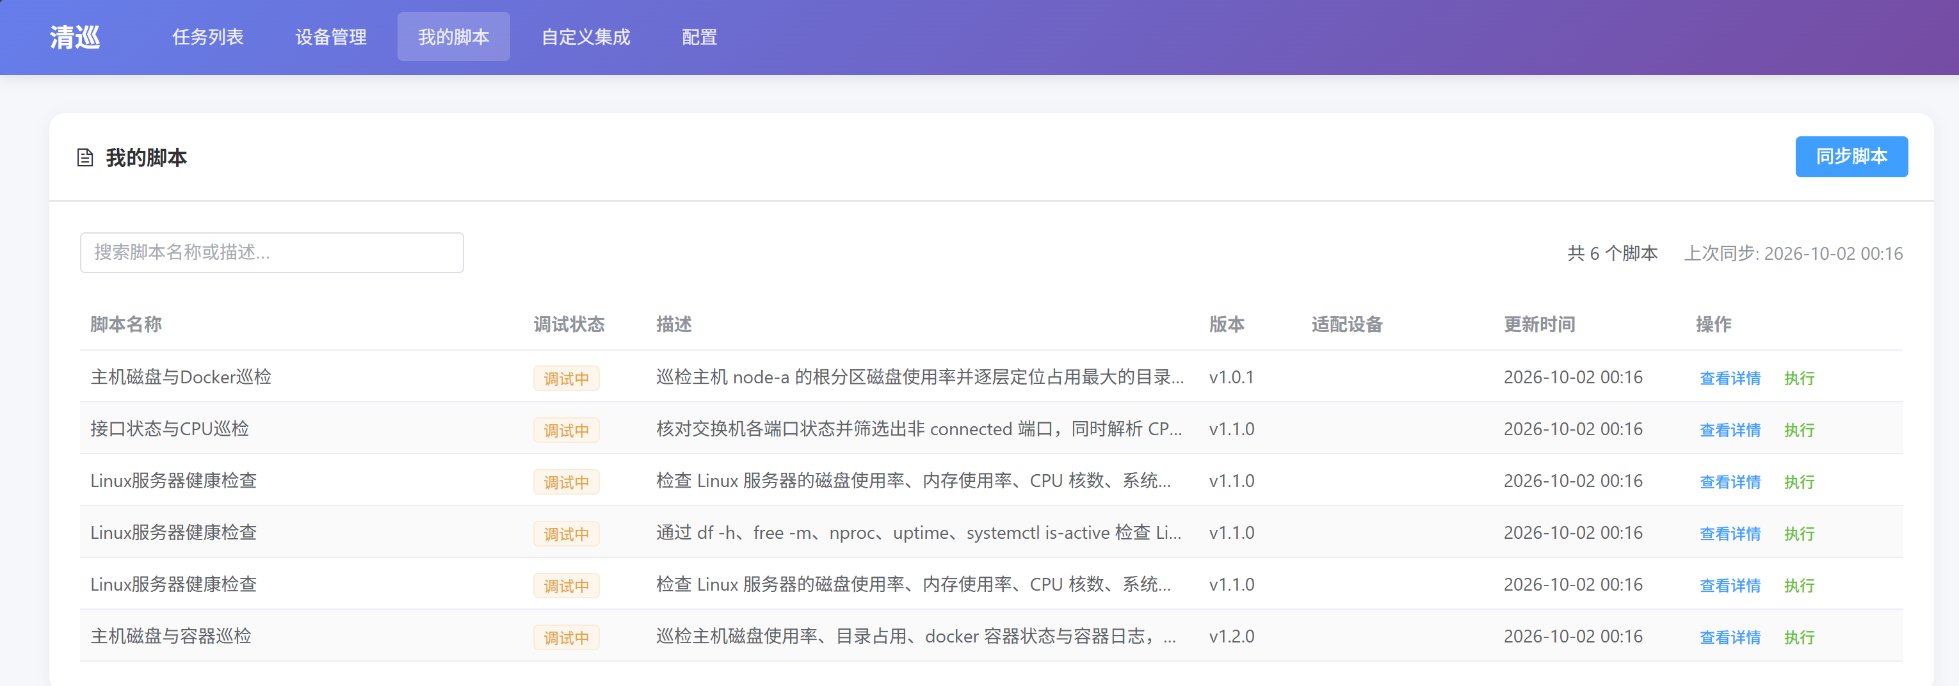Image resolution: width=1959 pixels, height=686 pixels.
Task: Select the script name 接口状态与CPU巡检
Action: pos(170,428)
